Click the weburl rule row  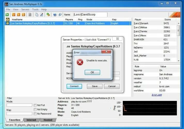coord(157,87)
